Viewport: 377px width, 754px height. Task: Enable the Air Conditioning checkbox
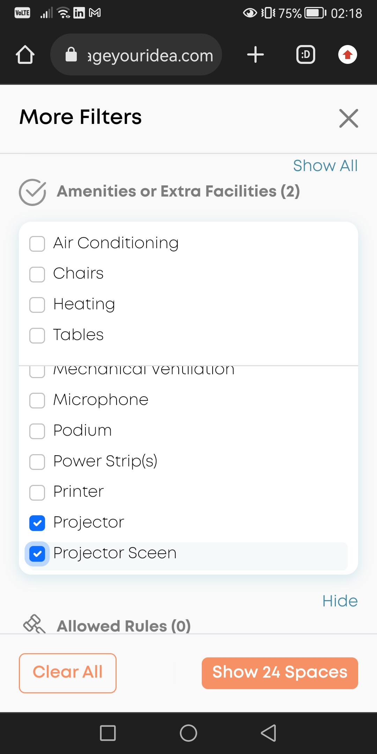tap(37, 244)
